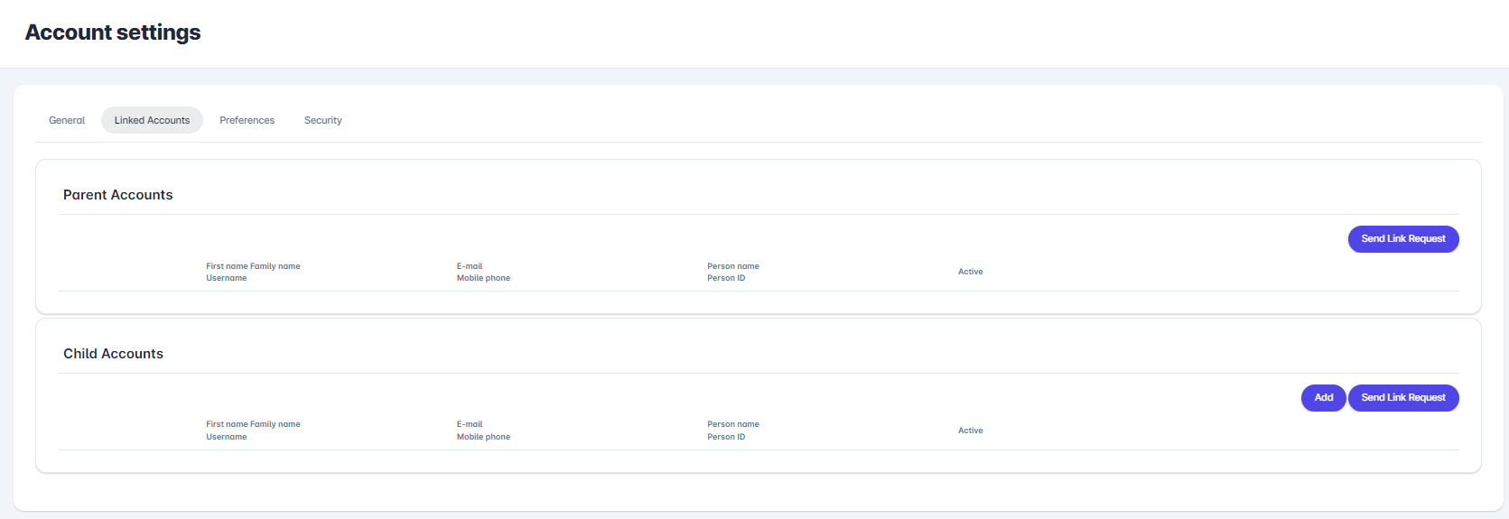Go to the Security tab
The image size is (1509, 519).
322,120
